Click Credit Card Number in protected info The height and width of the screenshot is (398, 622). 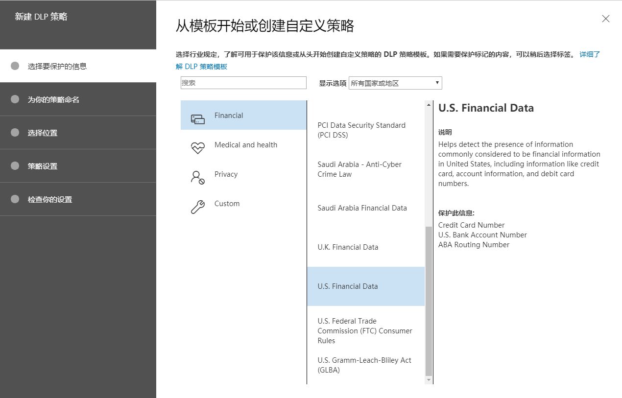[x=471, y=225]
